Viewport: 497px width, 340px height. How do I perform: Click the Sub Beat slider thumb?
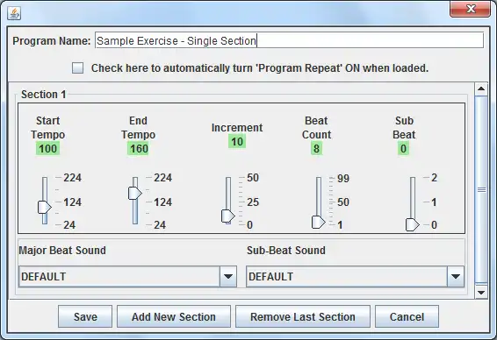point(412,225)
